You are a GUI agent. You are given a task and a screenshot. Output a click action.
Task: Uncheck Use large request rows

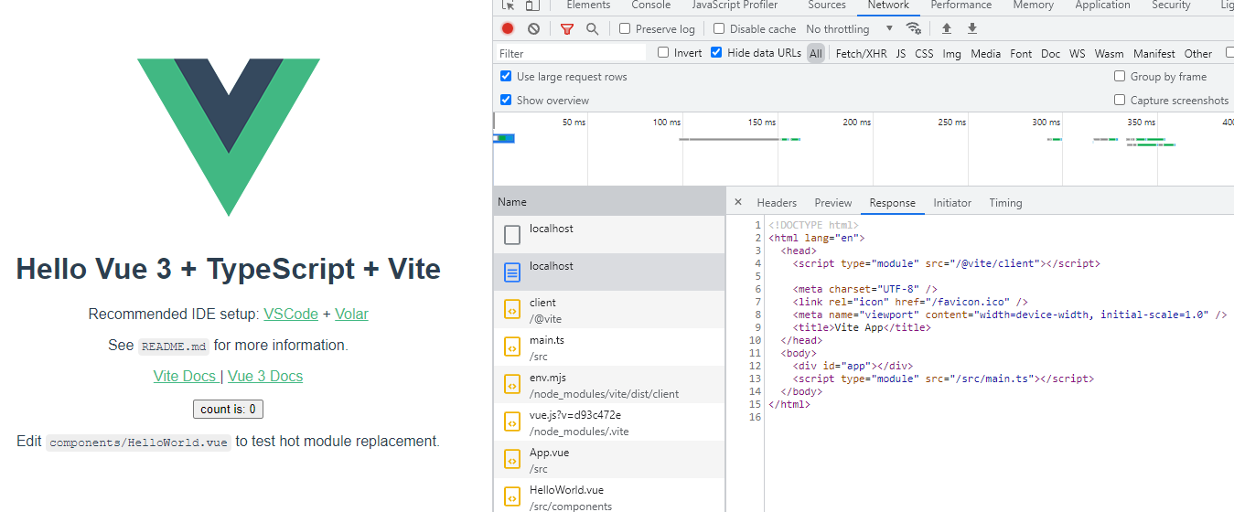(x=506, y=77)
